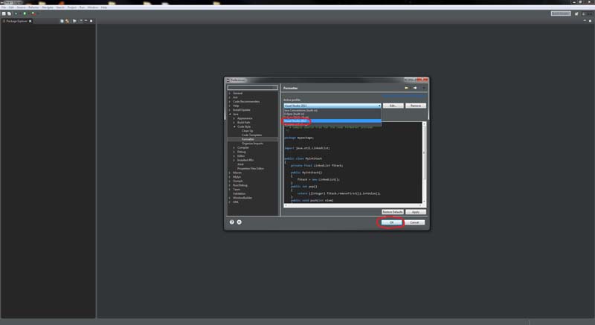
Task: Click the help question mark icon
Action: click(x=232, y=222)
